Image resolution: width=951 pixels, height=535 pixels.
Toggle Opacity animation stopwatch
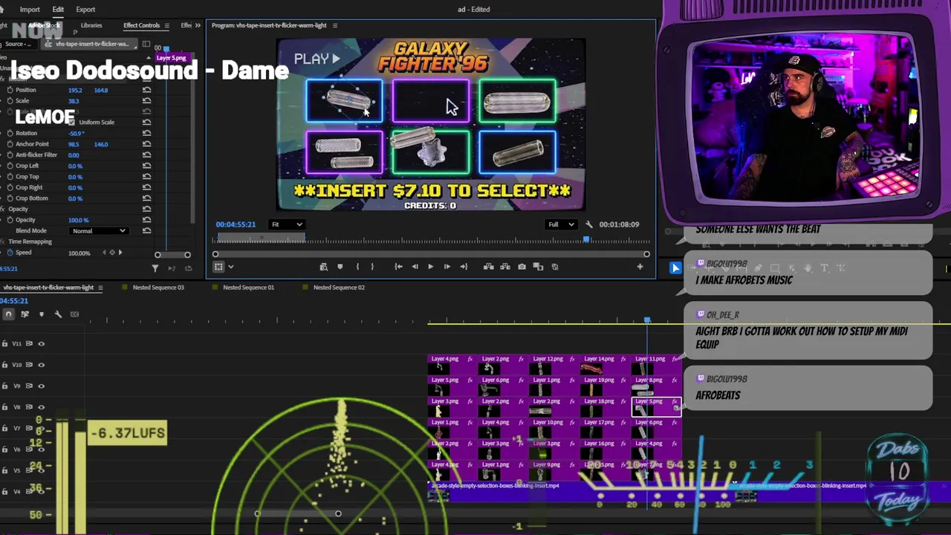click(x=10, y=220)
